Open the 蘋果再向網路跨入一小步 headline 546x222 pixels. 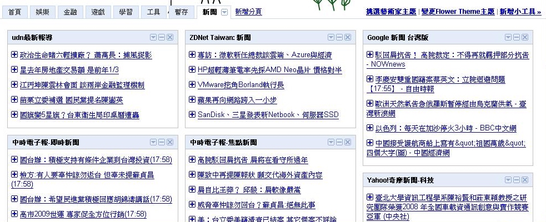pos(237,100)
